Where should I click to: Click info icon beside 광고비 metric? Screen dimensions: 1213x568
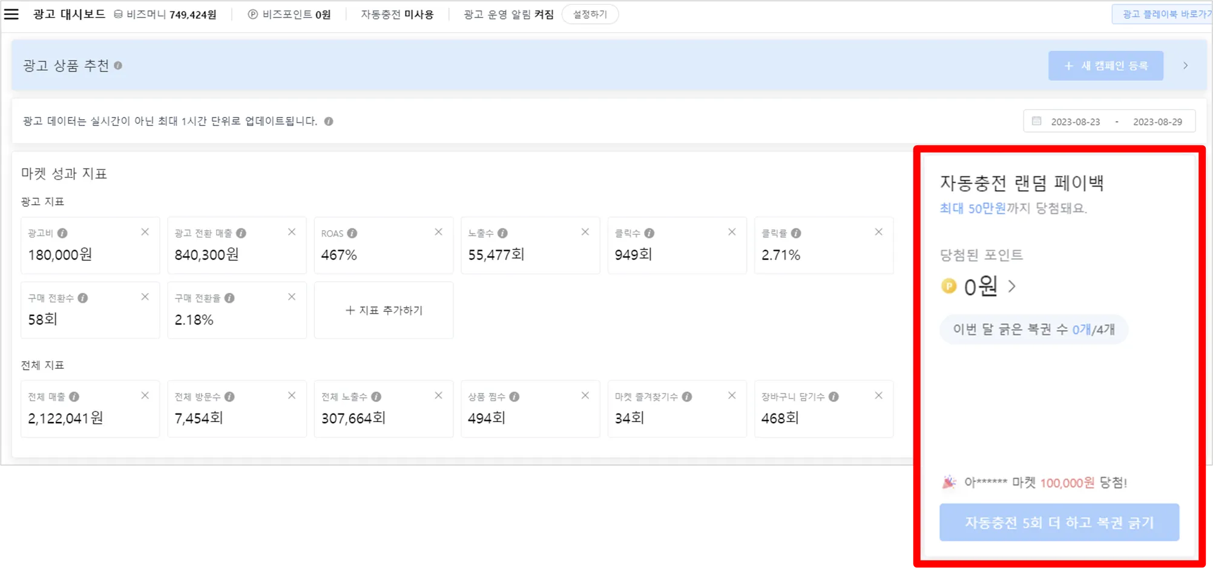click(x=62, y=233)
